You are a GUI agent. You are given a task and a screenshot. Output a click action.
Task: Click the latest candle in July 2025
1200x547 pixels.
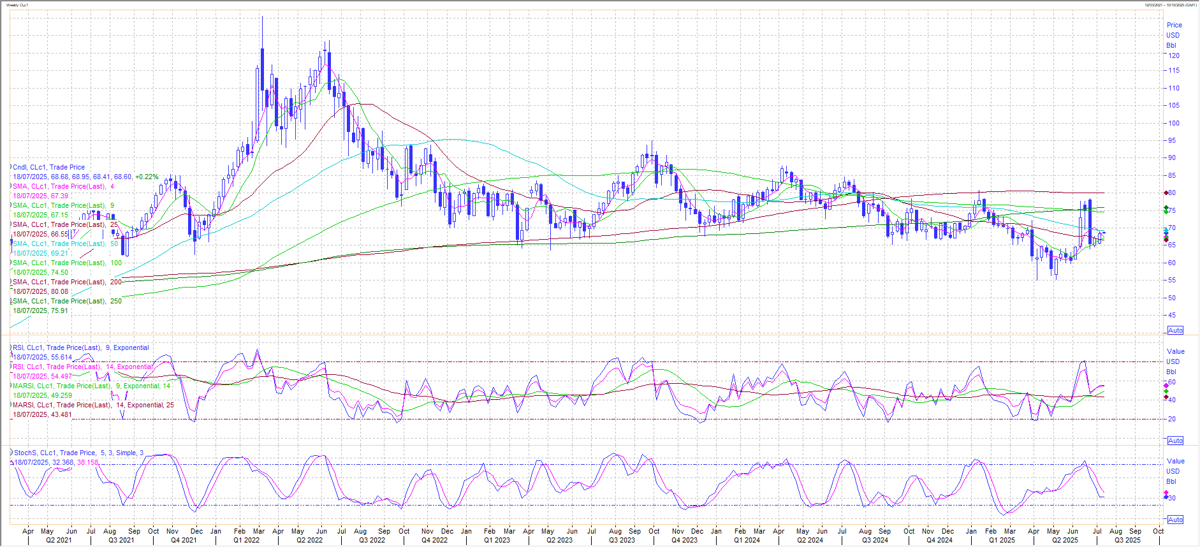coord(1103,233)
